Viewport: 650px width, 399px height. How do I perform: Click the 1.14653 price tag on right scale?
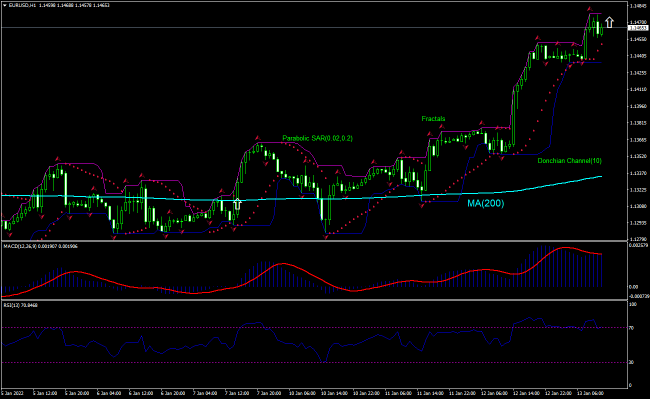pyautogui.click(x=638, y=27)
